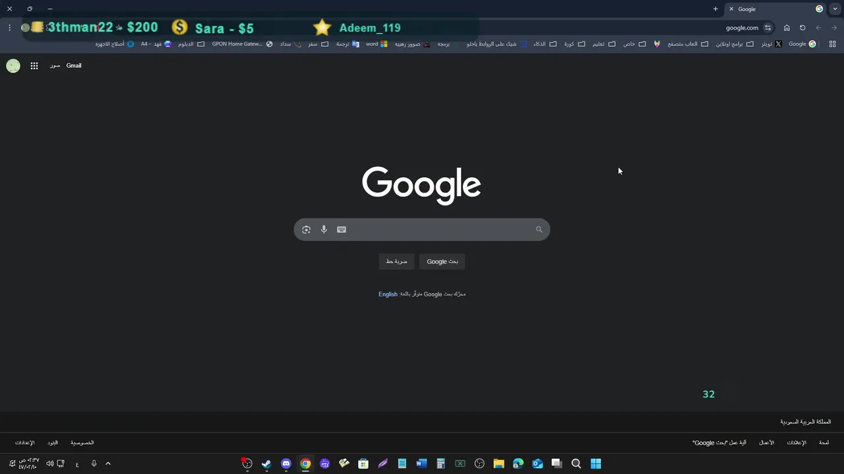Open the ترجمة bookmark

tap(347, 44)
